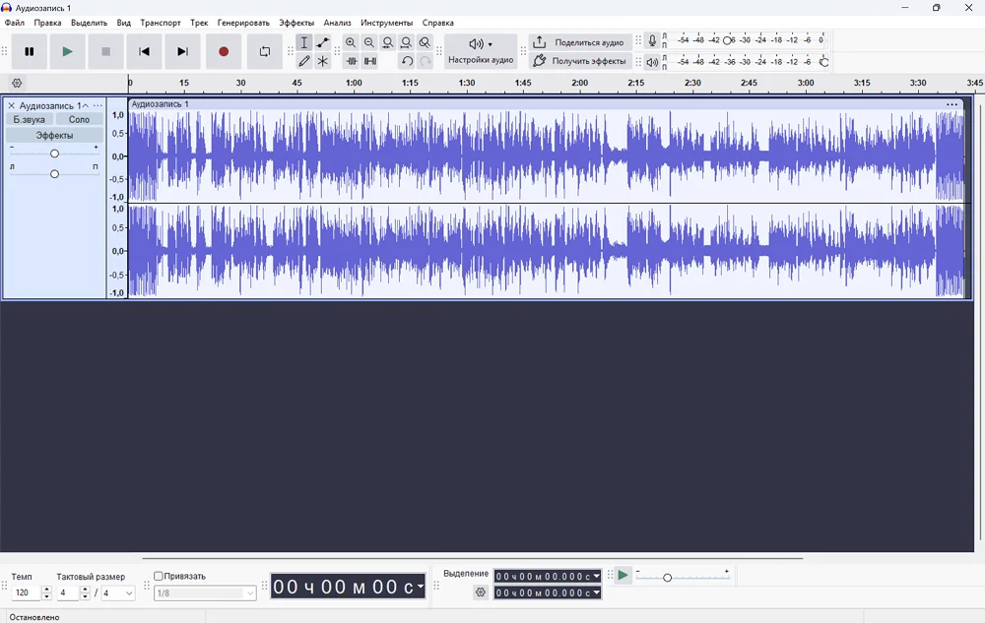Screen dimensions: 985x623
Task: Open track panel three-dots menu
Action: click(x=98, y=105)
